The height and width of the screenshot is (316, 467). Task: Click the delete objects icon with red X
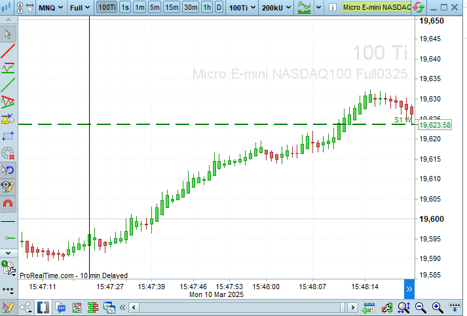click(8, 153)
